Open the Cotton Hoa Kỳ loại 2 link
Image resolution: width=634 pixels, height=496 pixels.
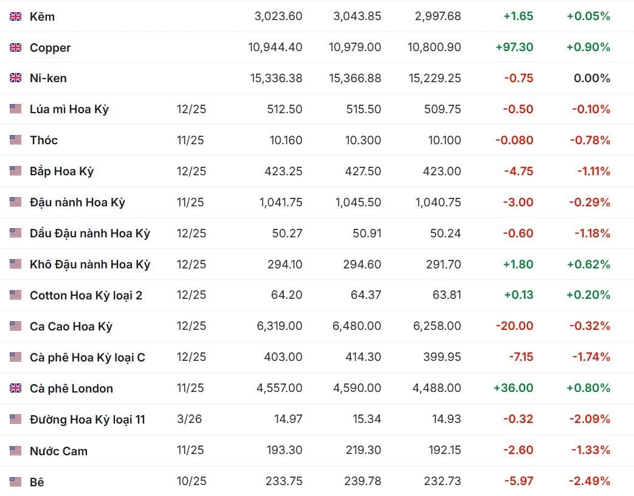(x=86, y=295)
